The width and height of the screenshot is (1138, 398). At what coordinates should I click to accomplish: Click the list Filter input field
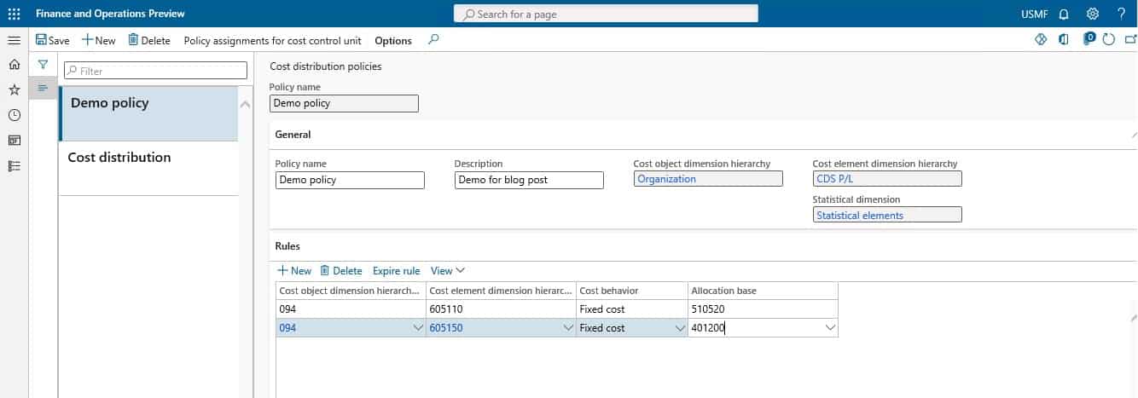pos(155,71)
